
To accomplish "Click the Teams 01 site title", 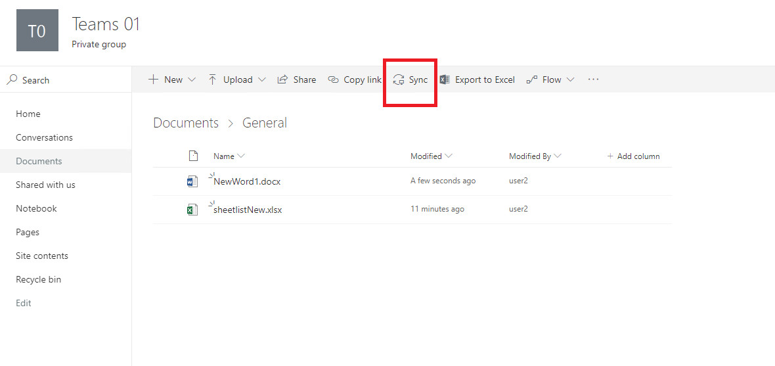I will click(x=106, y=24).
